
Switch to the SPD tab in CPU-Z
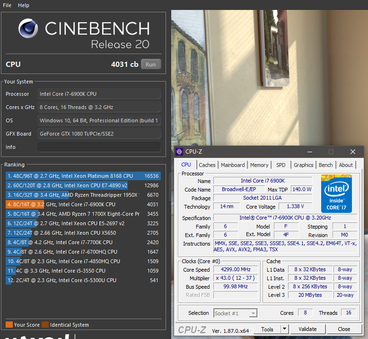point(280,165)
